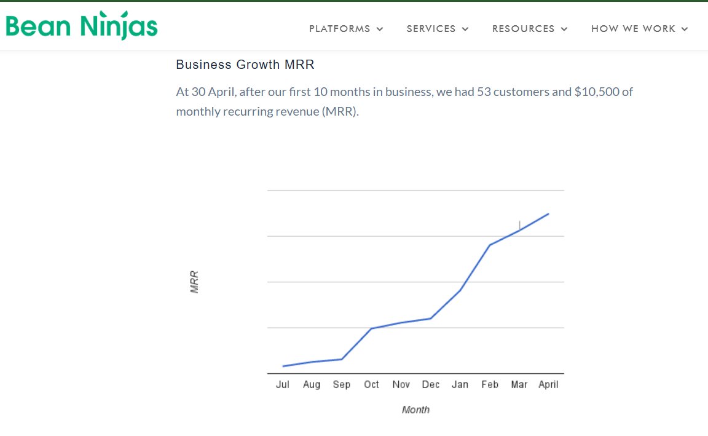The width and height of the screenshot is (708, 436).
Task: Click the 'Dec' axis label
Action: click(x=430, y=384)
